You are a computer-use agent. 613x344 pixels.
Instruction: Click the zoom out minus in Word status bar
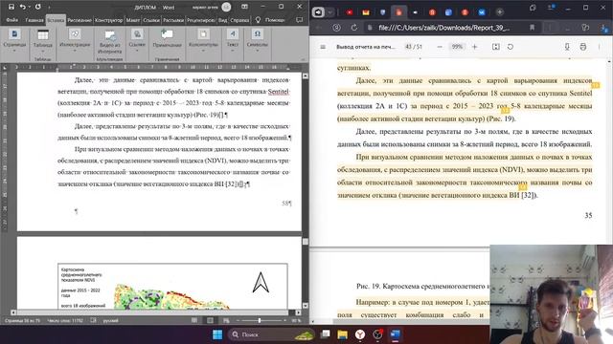[x=238, y=321]
